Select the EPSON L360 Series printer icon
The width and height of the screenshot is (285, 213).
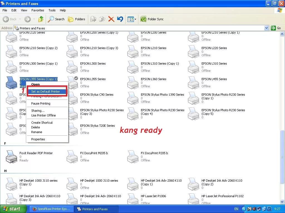tap(133, 83)
